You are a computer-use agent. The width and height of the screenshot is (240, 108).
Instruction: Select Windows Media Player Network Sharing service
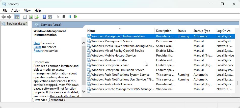coord(161,46)
